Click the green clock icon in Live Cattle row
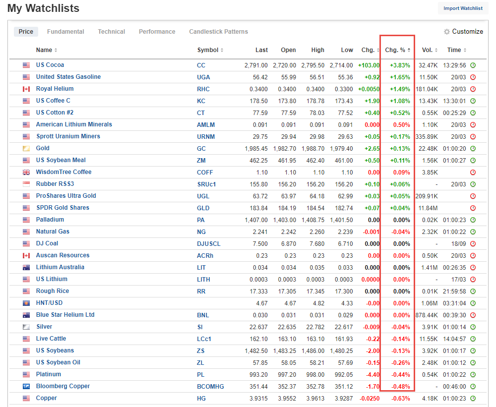Viewport: 496px width, 407px height. tap(473, 339)
